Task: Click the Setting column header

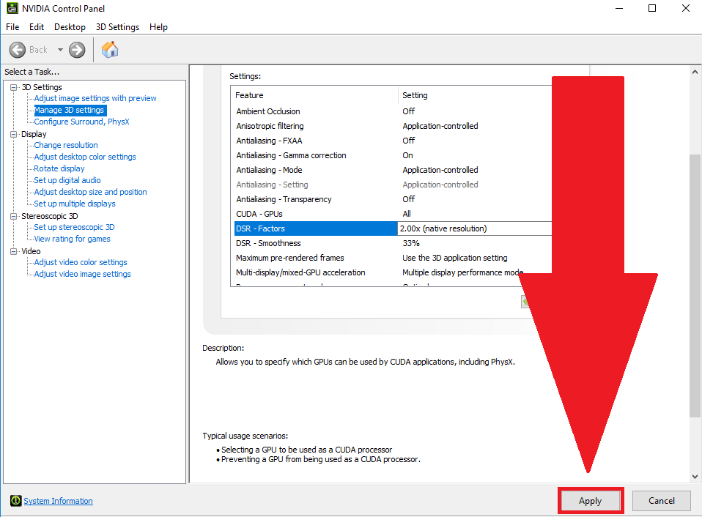Action: tap(475, 95)
